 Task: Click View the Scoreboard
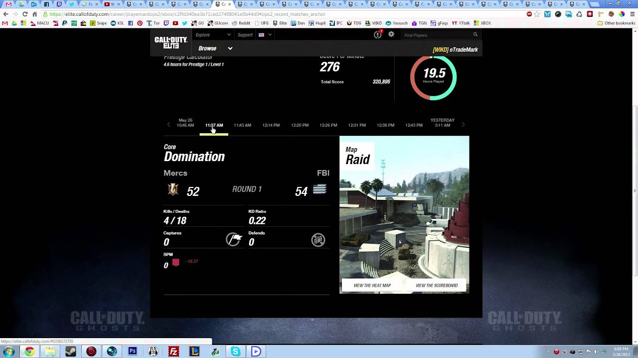(437, 285)
